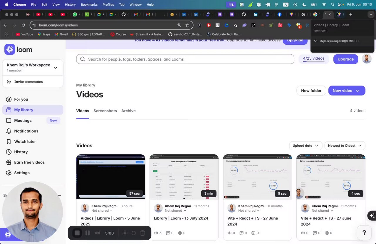Click the views eye icon on Library | Loom video
This screenshot has height=244, width=376.
coord(156,233)
